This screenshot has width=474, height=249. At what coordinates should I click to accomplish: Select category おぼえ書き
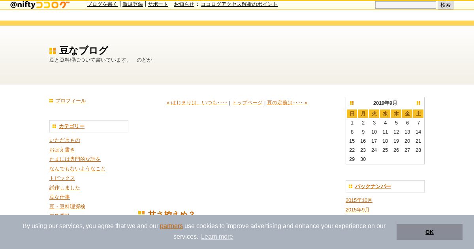(x=62, y=150)
